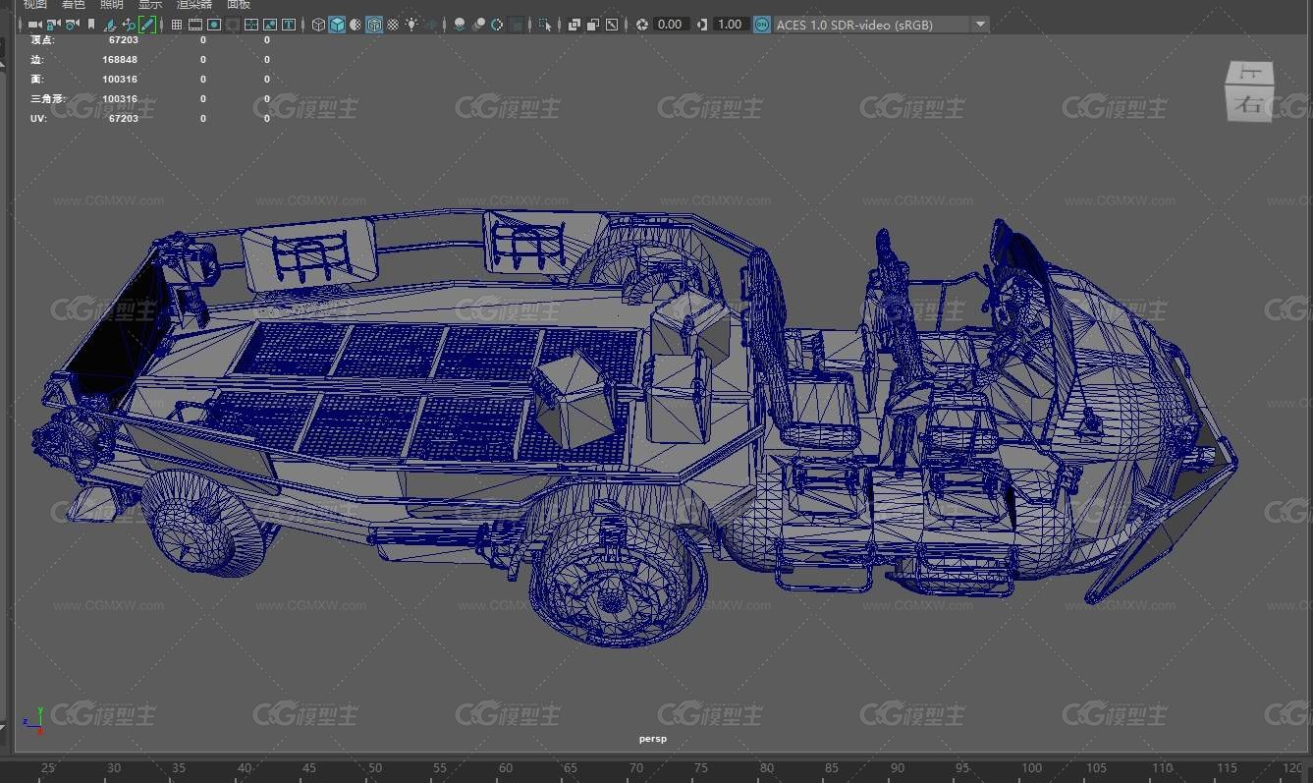Click the camera Bookmarks icon
The image size is (1313, 783).
(x=91, y=25)
